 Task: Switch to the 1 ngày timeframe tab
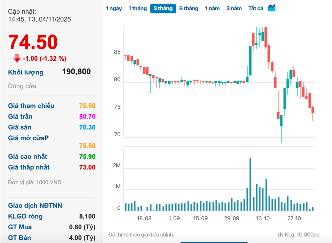[x=114, y=8]
